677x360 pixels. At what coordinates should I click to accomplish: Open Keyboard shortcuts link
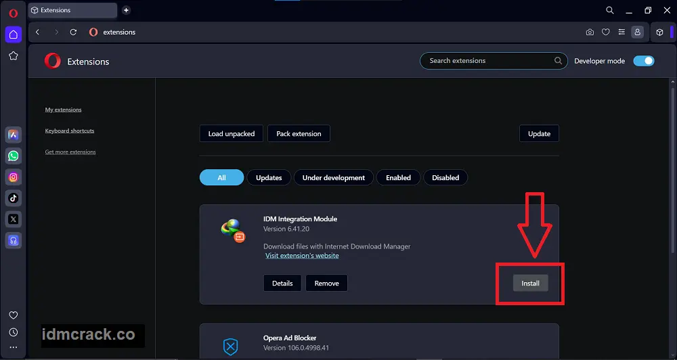pyautogui.click(x=70, y=131)
